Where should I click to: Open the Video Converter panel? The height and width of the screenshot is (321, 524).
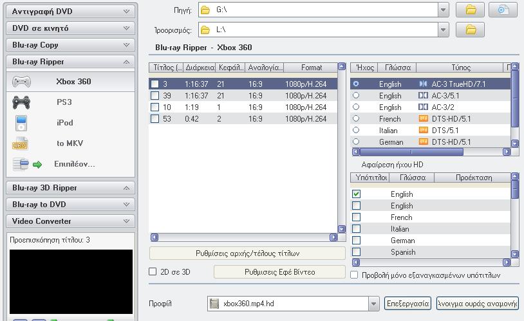(71, 221)
